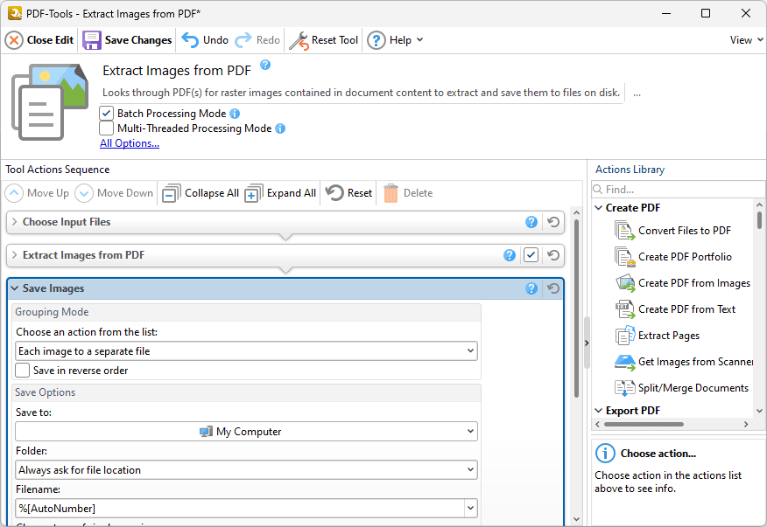Open the Filename macro dropdown arrow
The image size is (767, 527).
click(470, 509)
